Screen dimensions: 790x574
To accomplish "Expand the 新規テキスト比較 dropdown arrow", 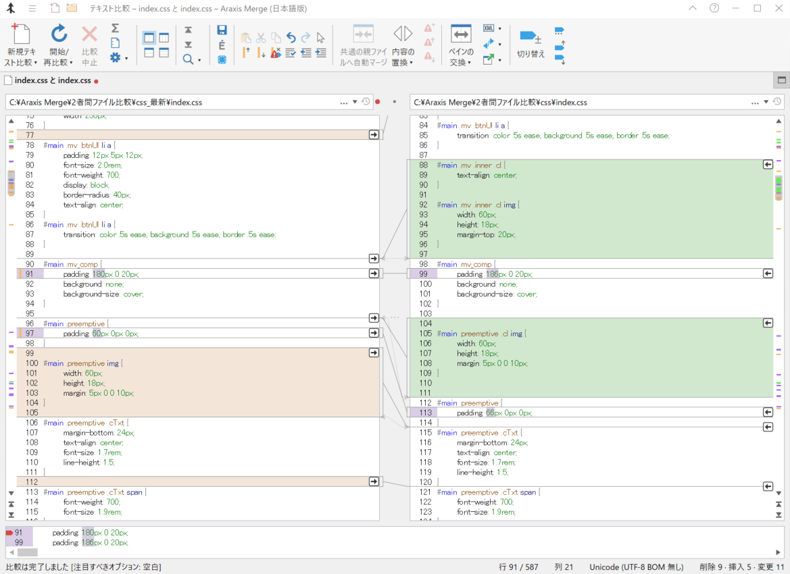I will [36, 63].
